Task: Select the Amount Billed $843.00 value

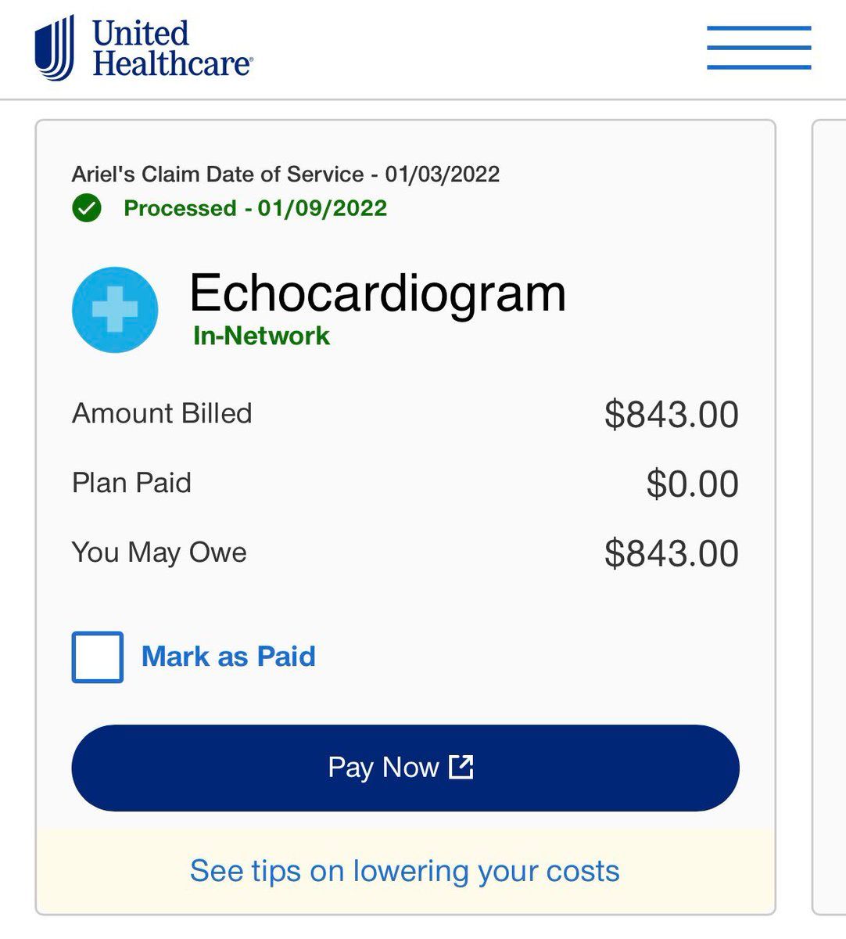Action: coord(671,414)
